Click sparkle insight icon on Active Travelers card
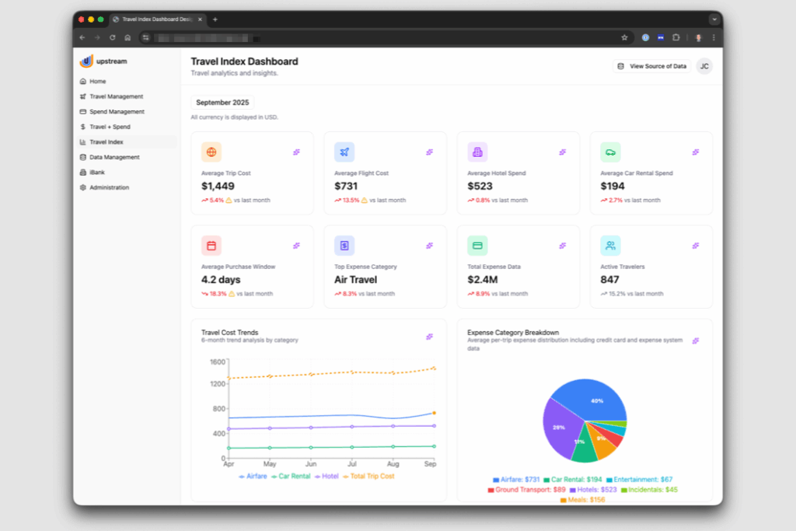The width and height of the screenshot is (796, 531). (x=696, y=246)
